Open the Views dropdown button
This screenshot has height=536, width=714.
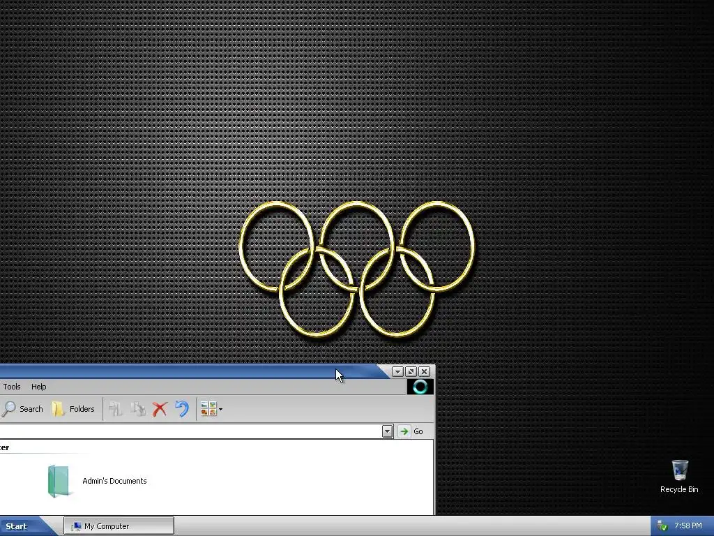pos(211,409)
